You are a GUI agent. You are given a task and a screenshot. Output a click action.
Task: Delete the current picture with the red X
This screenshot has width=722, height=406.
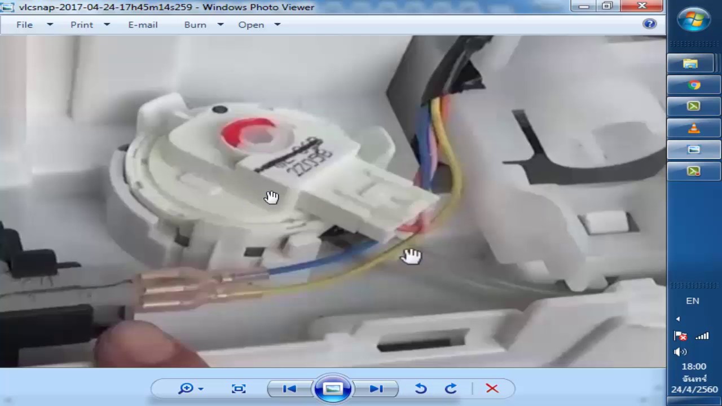492,389
